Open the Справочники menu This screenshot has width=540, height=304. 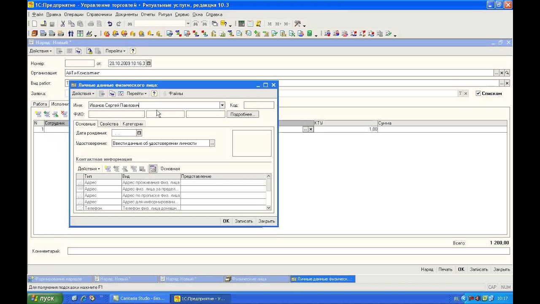coord(99,14)
